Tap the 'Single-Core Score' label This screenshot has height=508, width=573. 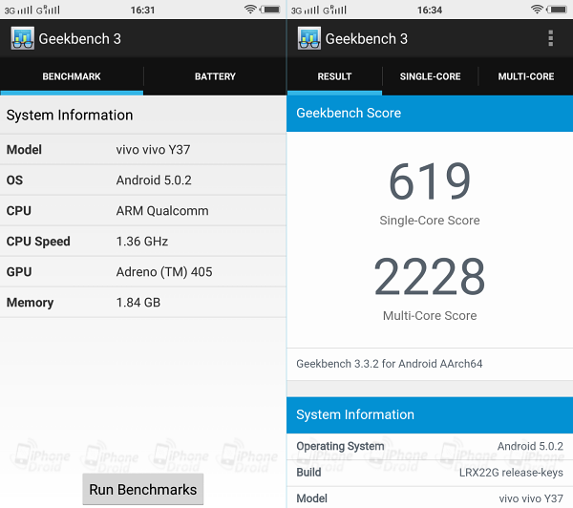click(430, 221)
